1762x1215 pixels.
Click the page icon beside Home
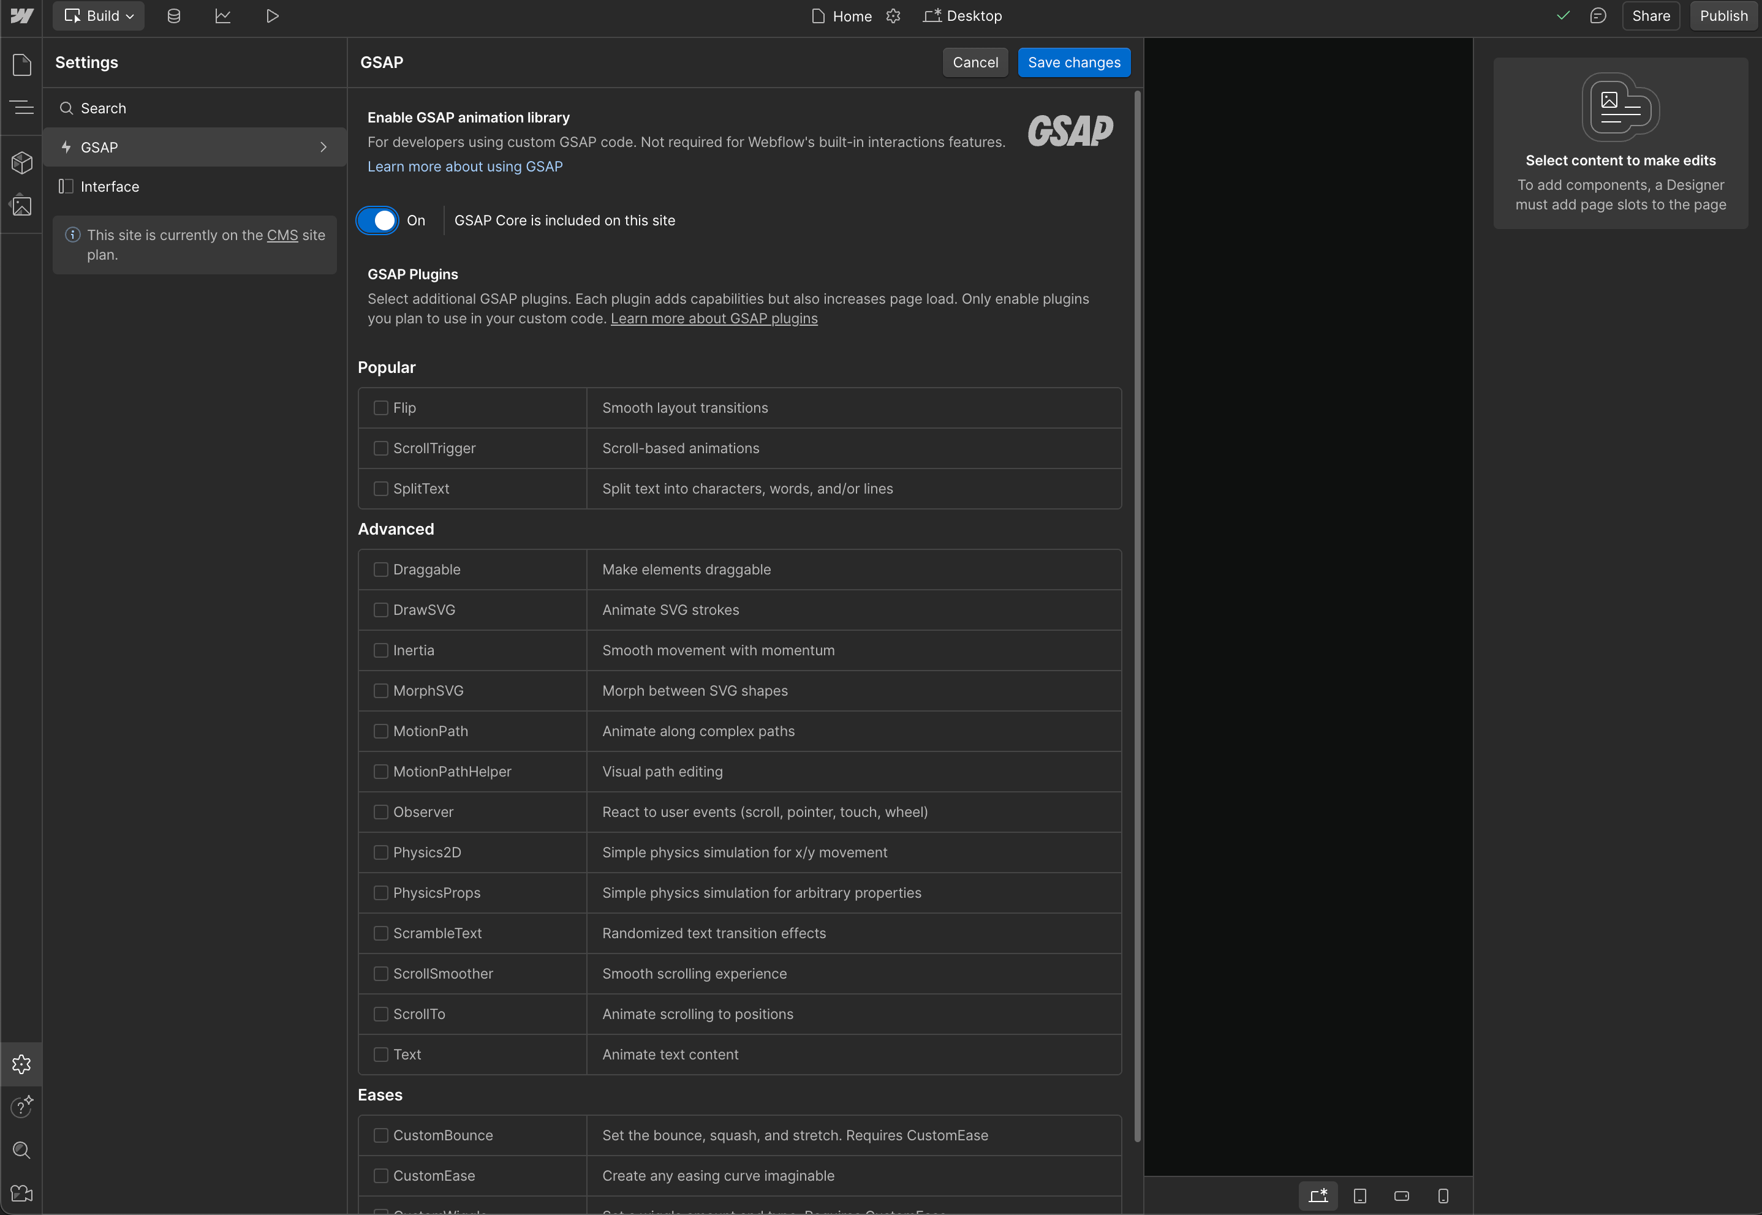[819, 16]
